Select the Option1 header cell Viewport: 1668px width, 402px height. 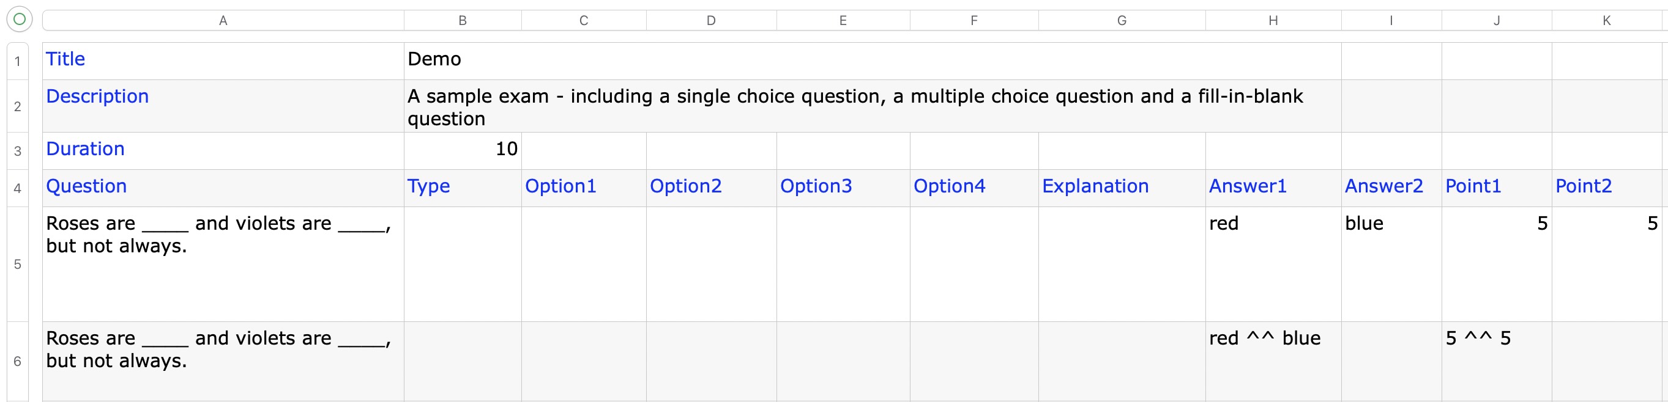click(x=583, y=188)
